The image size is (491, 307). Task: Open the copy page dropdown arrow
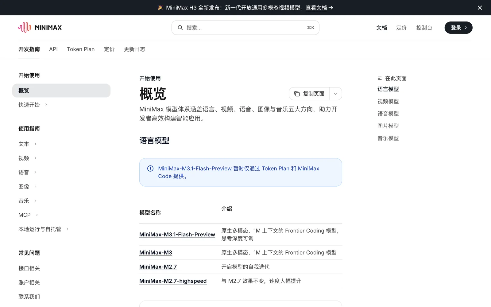[336, 94]
